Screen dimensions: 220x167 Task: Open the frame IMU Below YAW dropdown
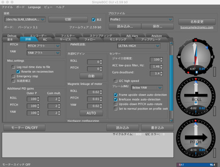point(147,87)
